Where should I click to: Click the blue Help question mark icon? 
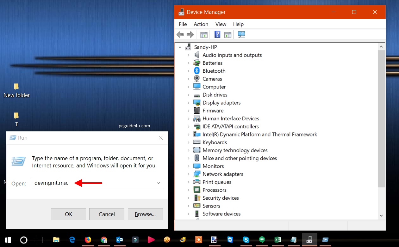click(x=217, y=35)
